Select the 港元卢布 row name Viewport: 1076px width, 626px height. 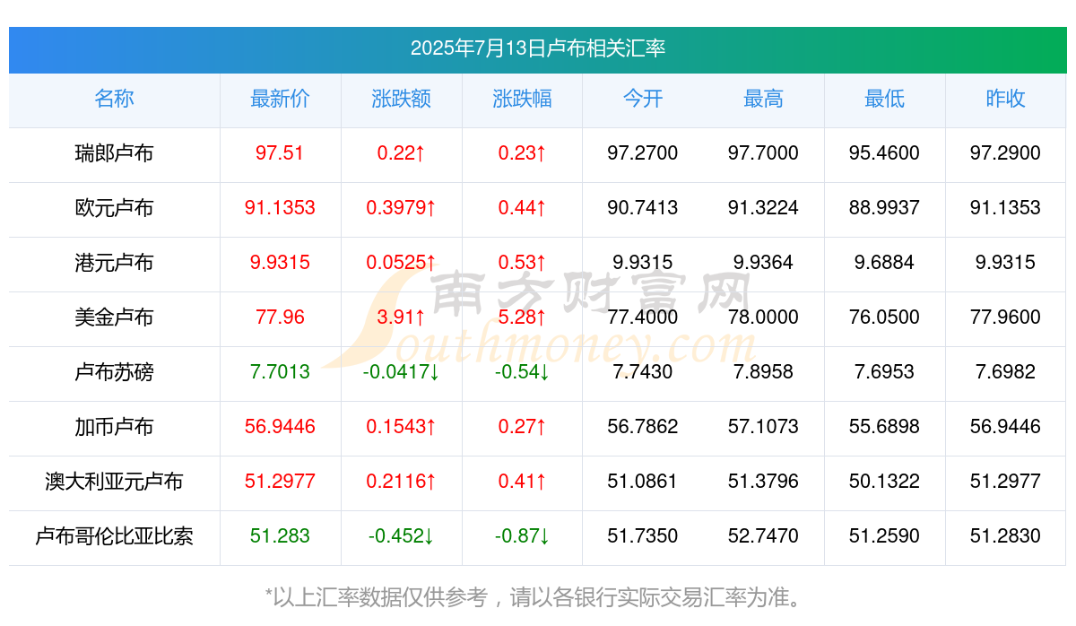pyautogui.click(x=114, y=263)
